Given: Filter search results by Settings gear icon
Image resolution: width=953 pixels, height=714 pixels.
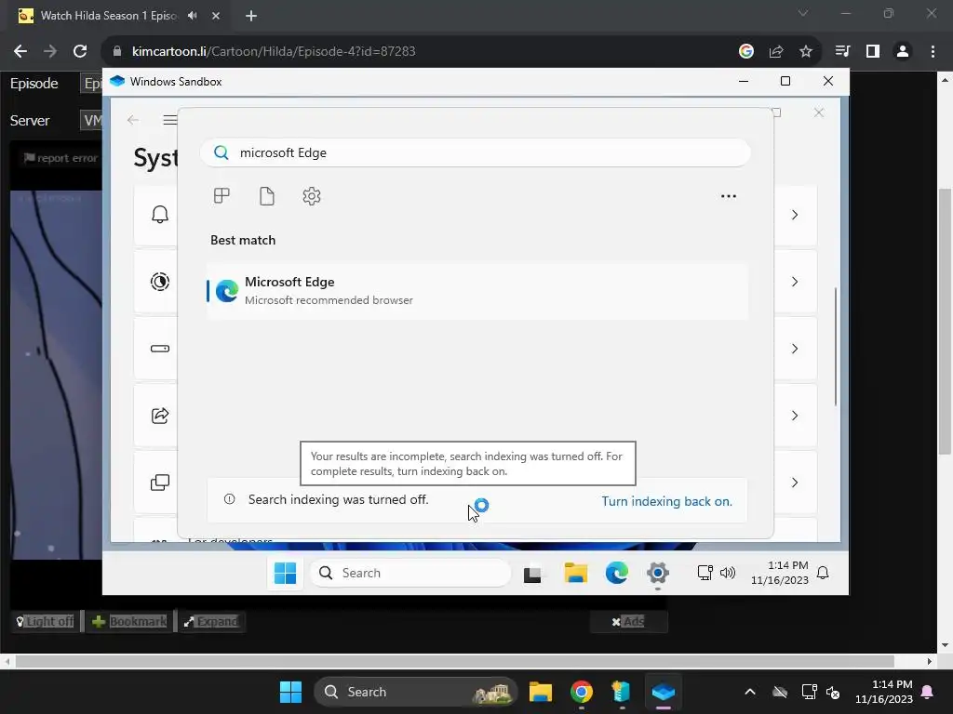Looking at the screenshot, I should (x=312, y=195).
